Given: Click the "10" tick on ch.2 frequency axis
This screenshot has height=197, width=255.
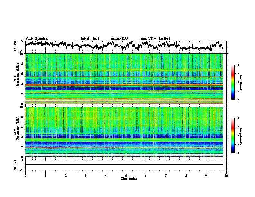Looking at the screenshot, I should 22,107.
